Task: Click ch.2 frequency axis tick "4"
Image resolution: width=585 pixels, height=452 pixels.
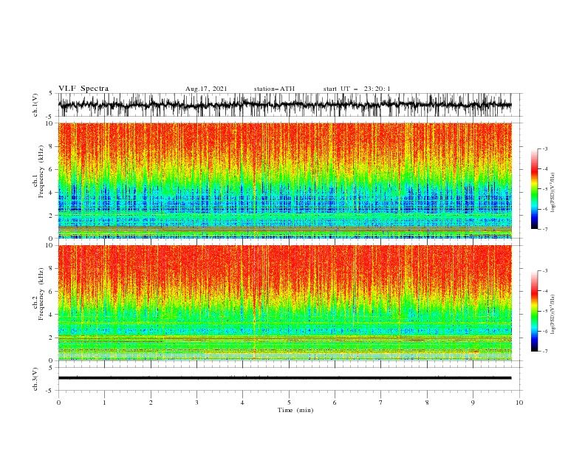Action: coord(52,315)
